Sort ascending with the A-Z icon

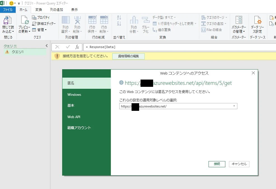coord(119,17)
